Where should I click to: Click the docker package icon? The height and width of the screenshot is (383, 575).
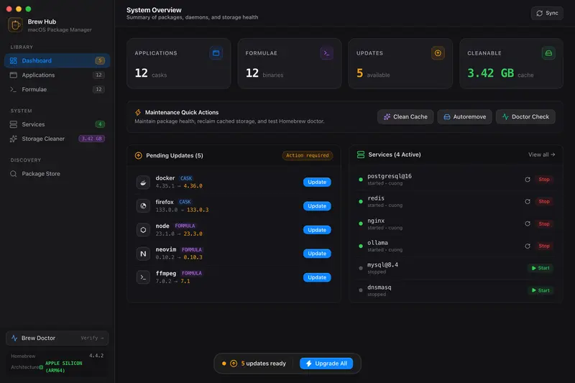tap(143, 182)
